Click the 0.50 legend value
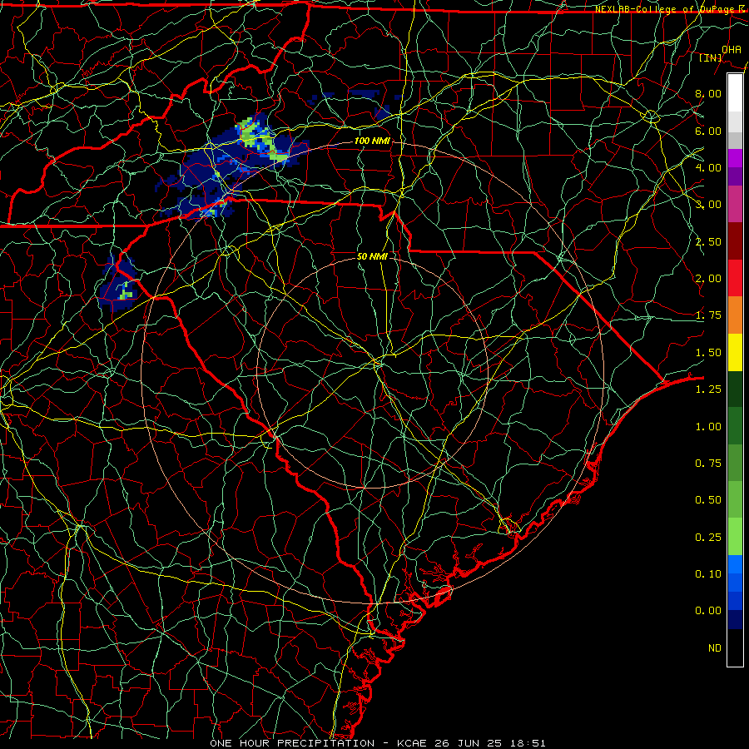Viewport: 749px width, 749px height. (x=708, y=500)
